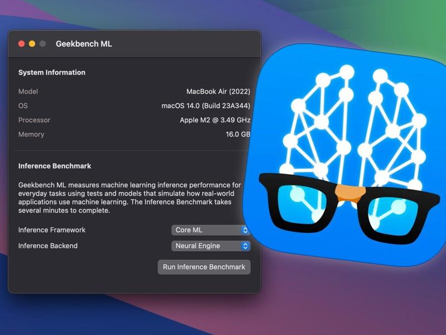Open the Inference Framework Core ML dropdown
Image resolution: width=446 pixels, height=335 pixels.
point(211,230)
